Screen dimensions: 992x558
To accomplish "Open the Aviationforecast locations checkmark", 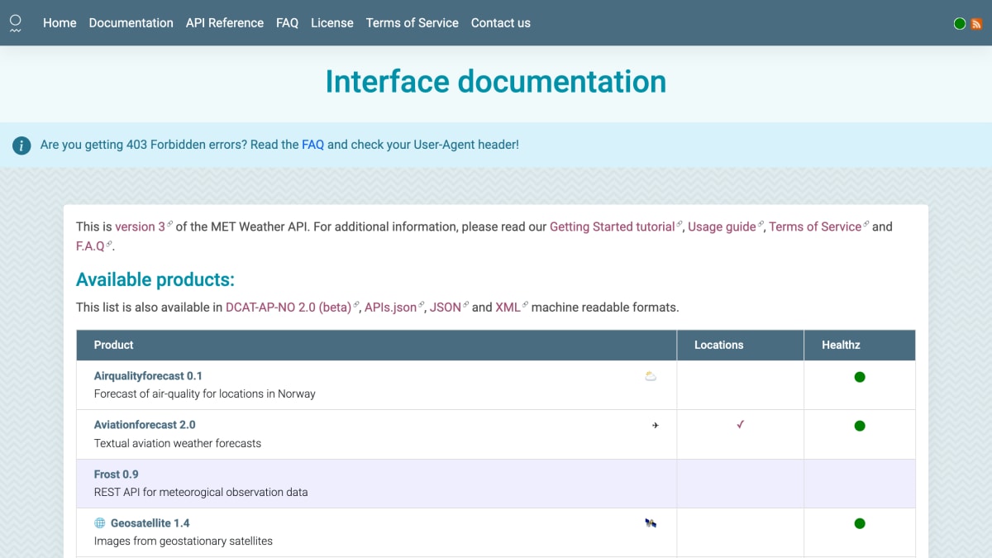I will point(741,425).
